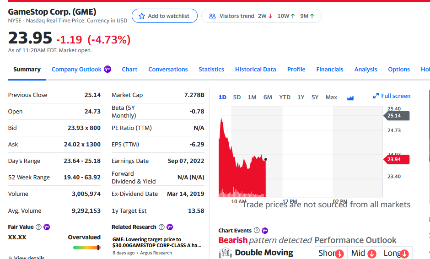Click the Long term down arrow indicator
This screenshot has width=430, height=259.
tap(404, 254)
